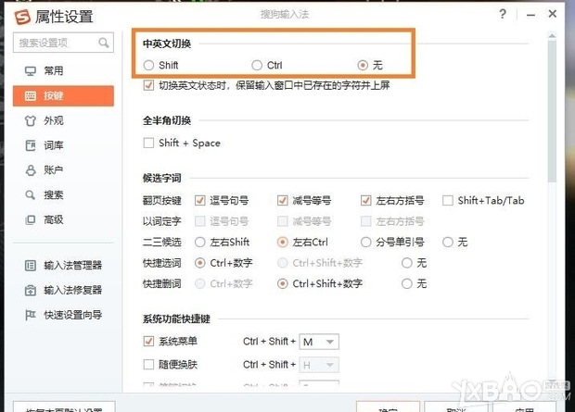Open 输入法修复器
Viewport: 575px width, 412px height.
[x=73, y=291]
